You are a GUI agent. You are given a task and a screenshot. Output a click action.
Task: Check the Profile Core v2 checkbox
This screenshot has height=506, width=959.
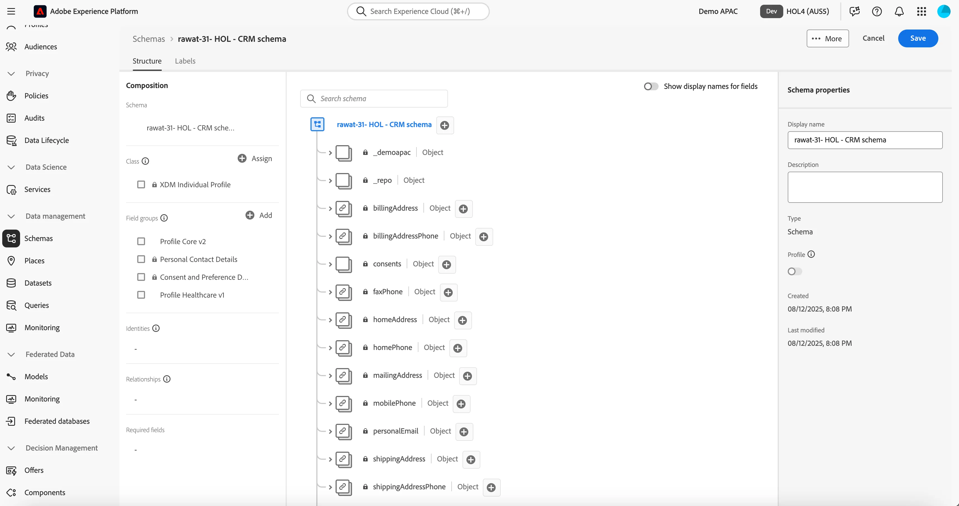(141, 241)
